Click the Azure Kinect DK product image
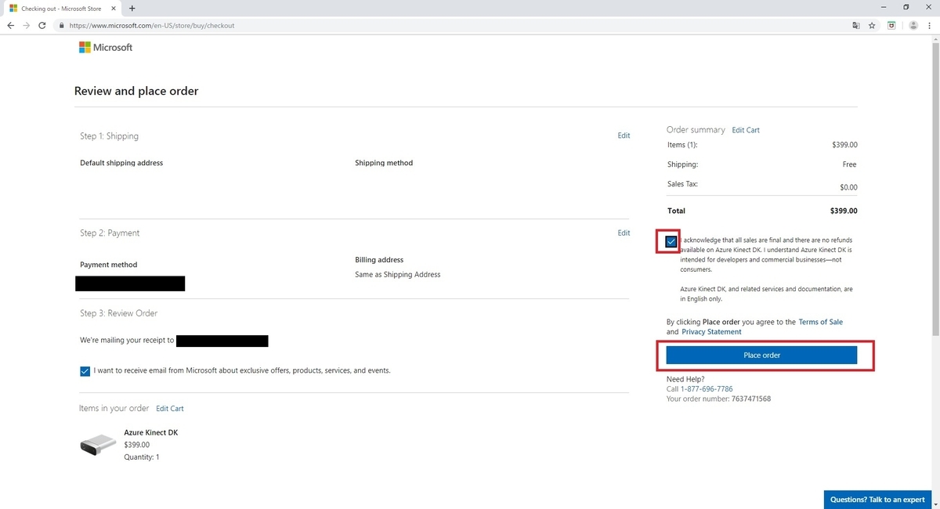The image size is (940, 509). [x=98, y=446]
